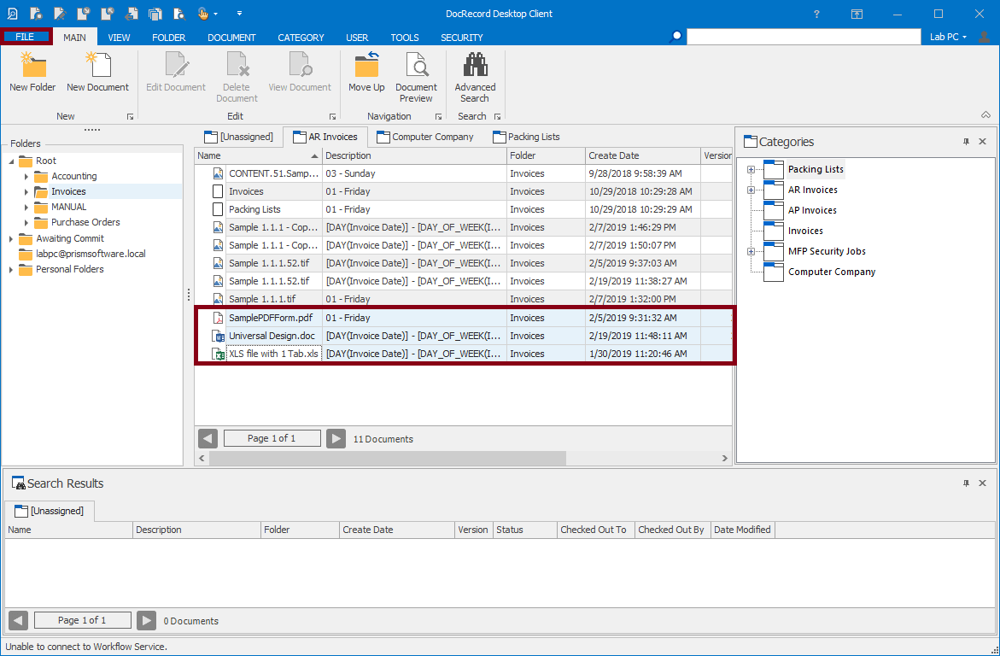
Task: Click the New Folder ribbon icon
Action: (x=32, y=66)
